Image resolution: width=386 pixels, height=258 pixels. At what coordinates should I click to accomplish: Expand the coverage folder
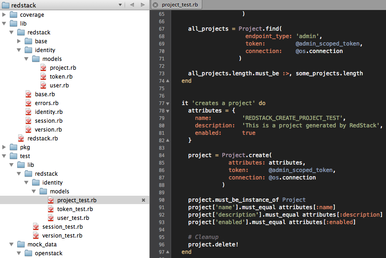click(4, 15)
